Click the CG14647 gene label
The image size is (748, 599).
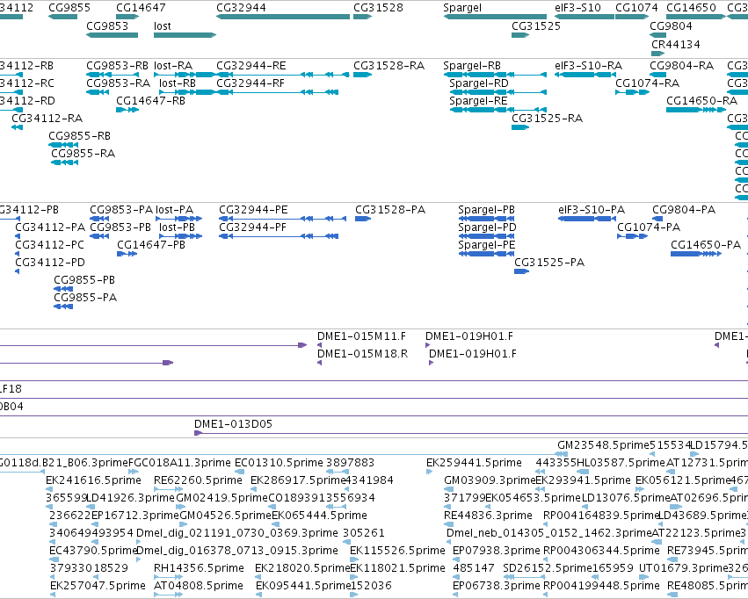click(x=141, y=8)
